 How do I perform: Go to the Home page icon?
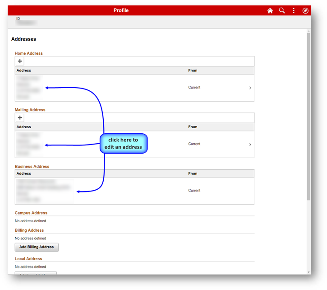click(x=270, y=10)
